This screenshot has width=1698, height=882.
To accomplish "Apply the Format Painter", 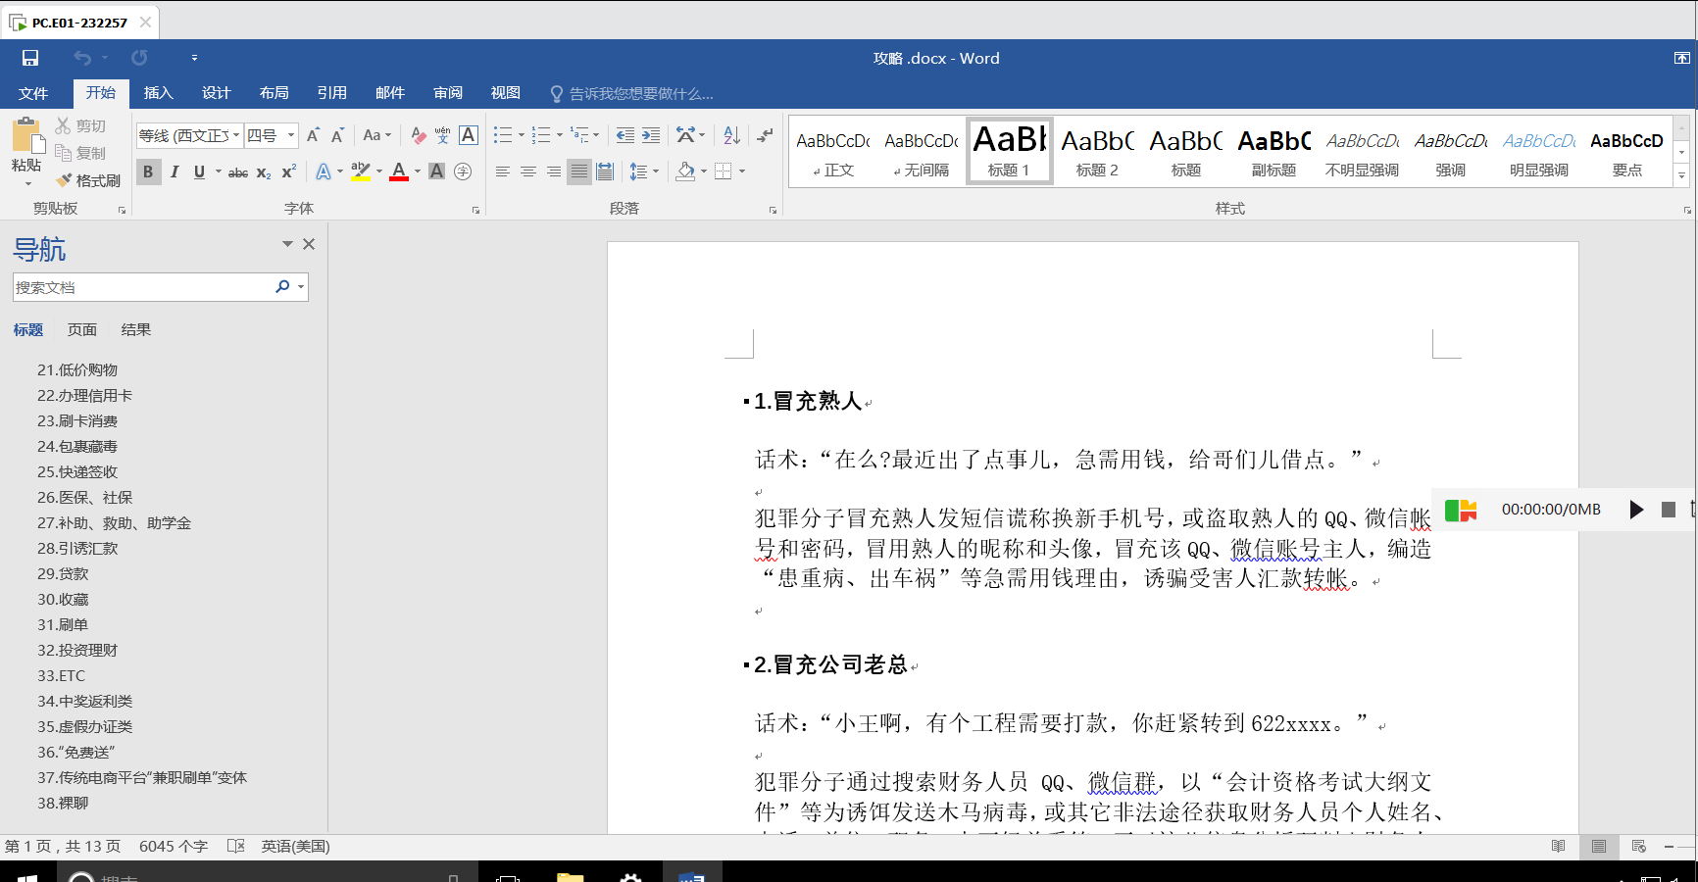I will 88,179.
